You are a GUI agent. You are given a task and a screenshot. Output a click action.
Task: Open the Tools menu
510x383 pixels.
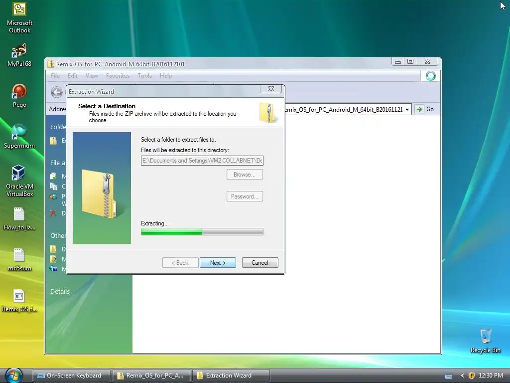pos(145,76)
